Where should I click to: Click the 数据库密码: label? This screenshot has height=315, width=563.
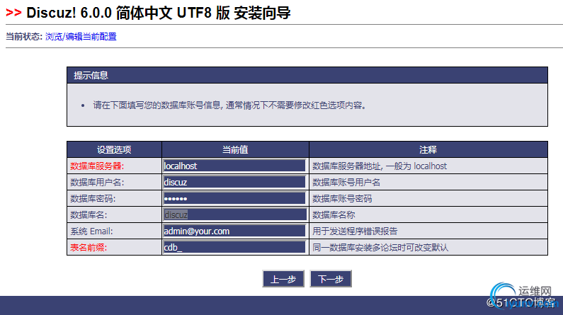[x=93, y=199]
